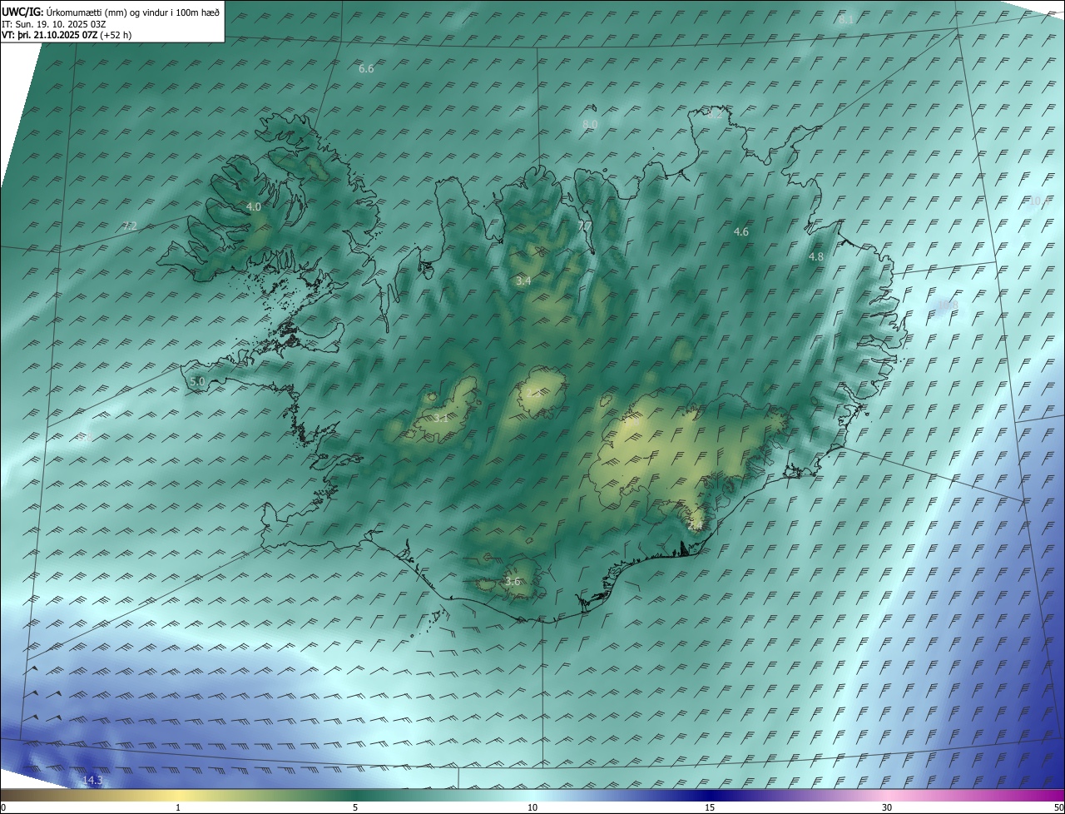Click the 4.8 value label in the northeast
Viewport: 1065px width, 814px height.
pos(815,257)
